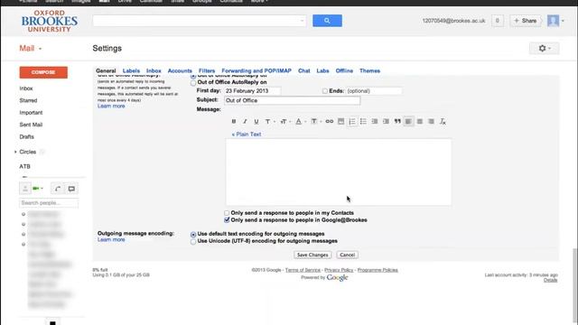Click the Compose button
Viewport: 578px width, 325px height.
click(43, 72)
